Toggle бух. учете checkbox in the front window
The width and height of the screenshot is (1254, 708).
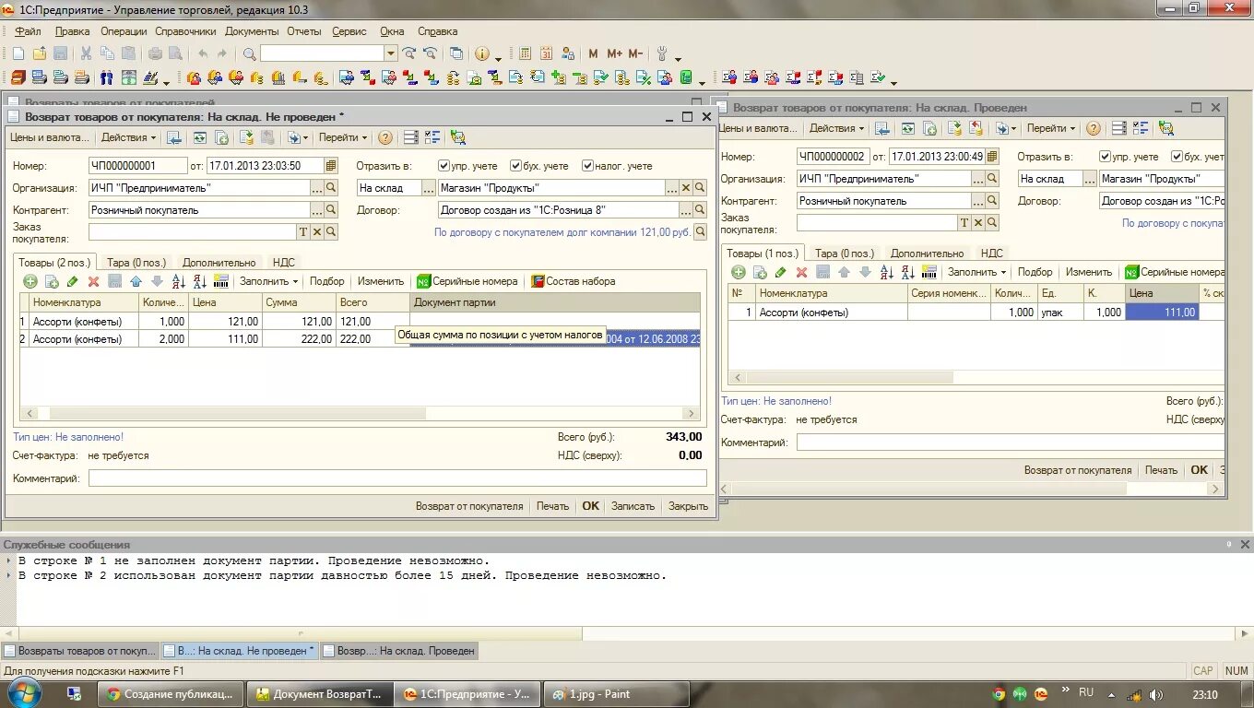(516, 166)
